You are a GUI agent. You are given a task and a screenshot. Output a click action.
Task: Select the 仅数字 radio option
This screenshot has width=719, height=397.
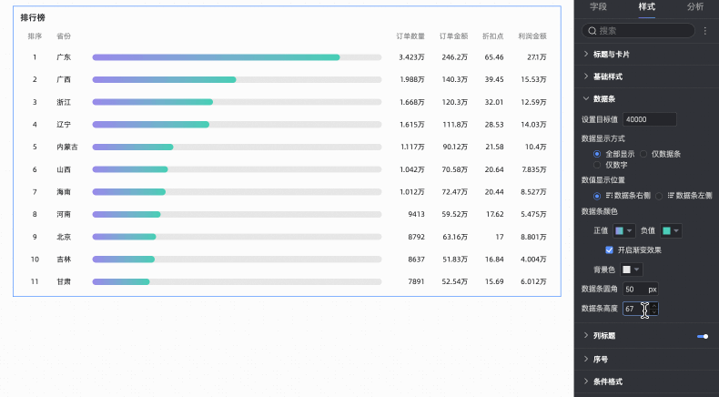[597, 165]
